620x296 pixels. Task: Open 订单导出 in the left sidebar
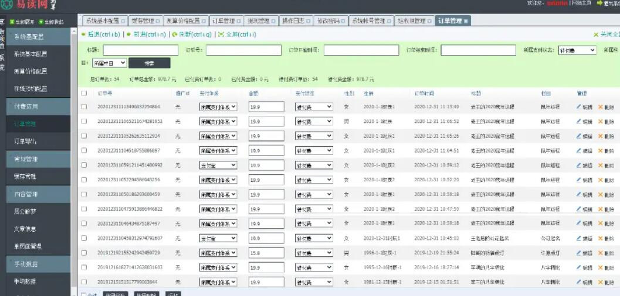25,142
